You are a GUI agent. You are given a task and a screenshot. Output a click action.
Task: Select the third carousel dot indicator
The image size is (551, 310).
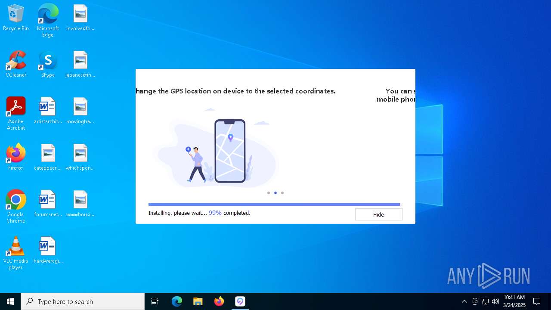tap(282, 193)
